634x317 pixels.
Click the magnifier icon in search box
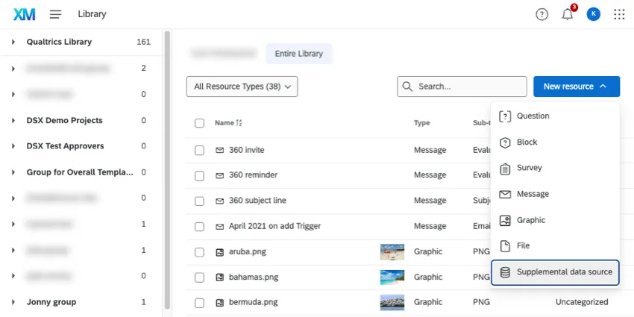[408, 87]
